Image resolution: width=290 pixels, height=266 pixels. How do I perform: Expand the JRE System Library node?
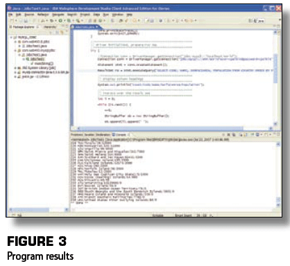click(x=15, y=68)
